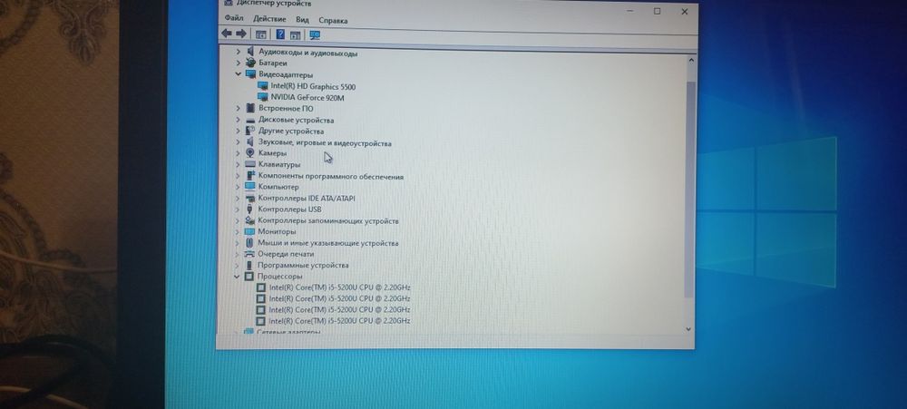Toggle the action pane toolbar icon

pyautogui.click(x=295, y=35)
